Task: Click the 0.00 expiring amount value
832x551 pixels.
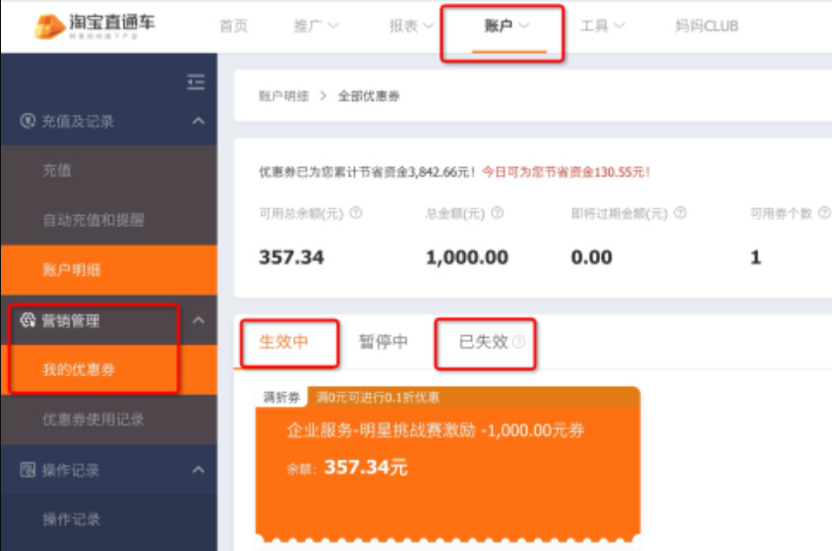Action: (591, 257)
